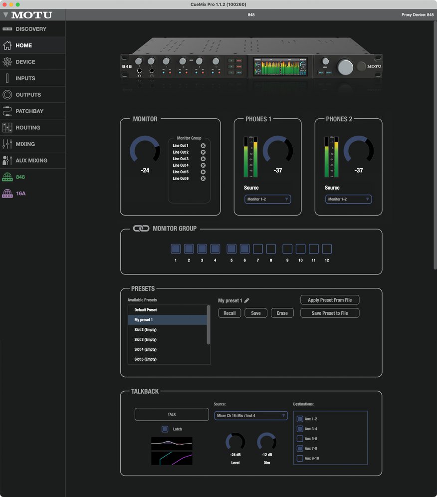Remove Line Out 3 from Monitor Group
The height and width of the screenshot is (497, 437).
[x=203, y=159]
